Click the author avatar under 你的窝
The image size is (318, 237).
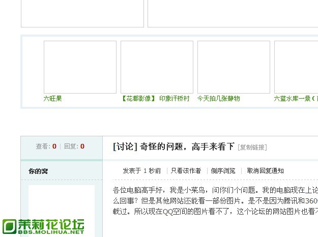pyautogui.click(x=62, y=211)
